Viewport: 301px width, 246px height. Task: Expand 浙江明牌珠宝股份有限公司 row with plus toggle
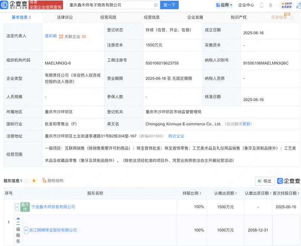(x=26, y=230)
